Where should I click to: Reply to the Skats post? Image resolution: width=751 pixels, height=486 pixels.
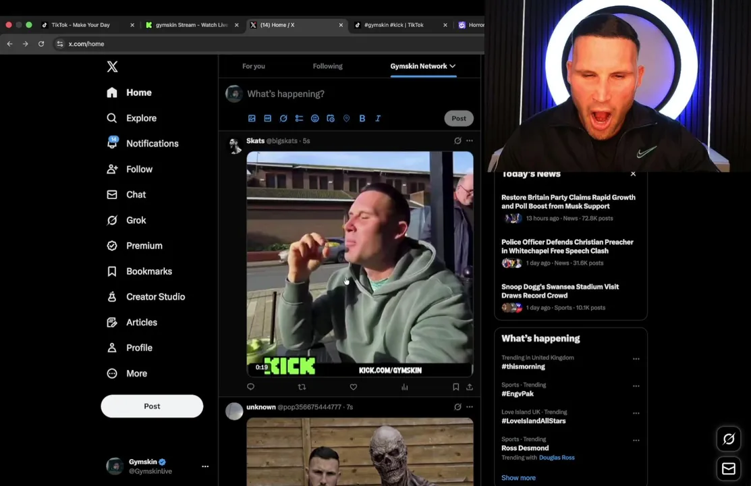tap(250, 387)
